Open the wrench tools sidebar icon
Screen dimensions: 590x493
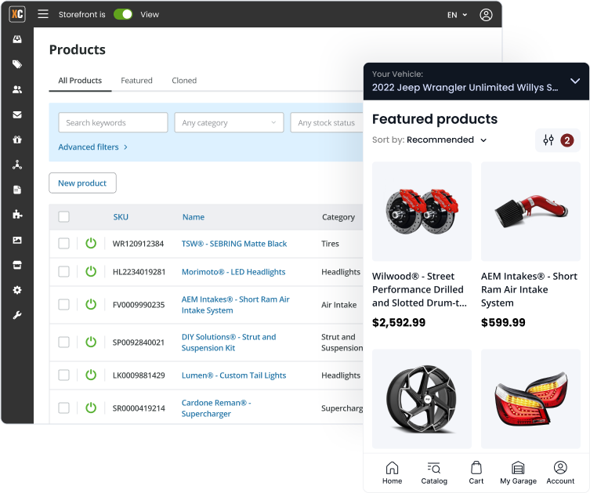[x=17, y=315]
